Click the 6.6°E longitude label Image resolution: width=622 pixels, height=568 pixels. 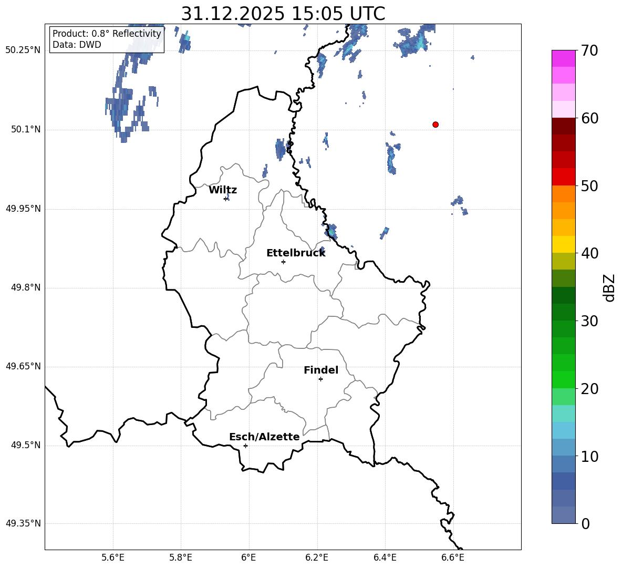(x=453, y=557)
